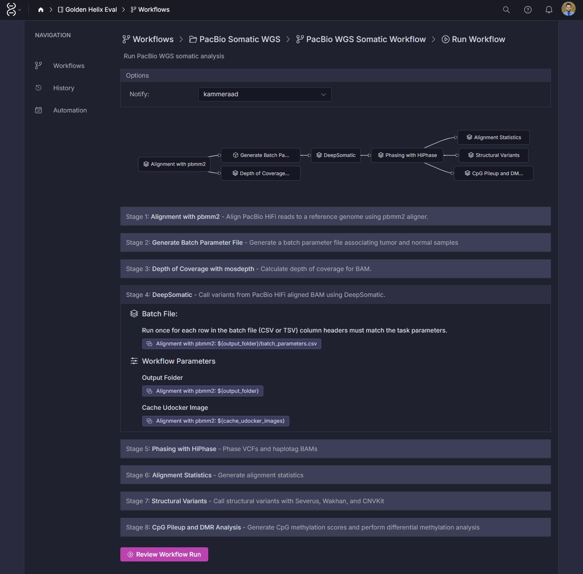The width and height of the screenshot is (583, 574).
Task: Open Automation in the navigation sidebar
Action: pos(70,110)
